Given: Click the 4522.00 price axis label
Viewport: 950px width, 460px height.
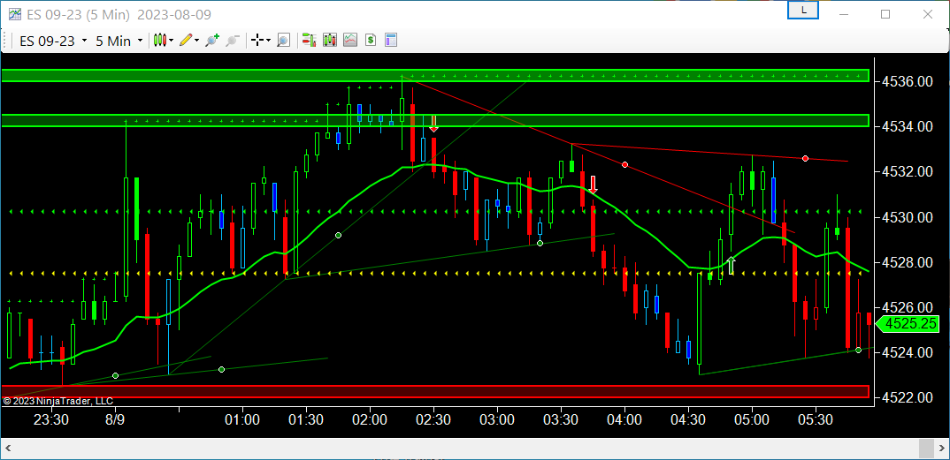Looking at the screenshot, I should pos(908,397).
